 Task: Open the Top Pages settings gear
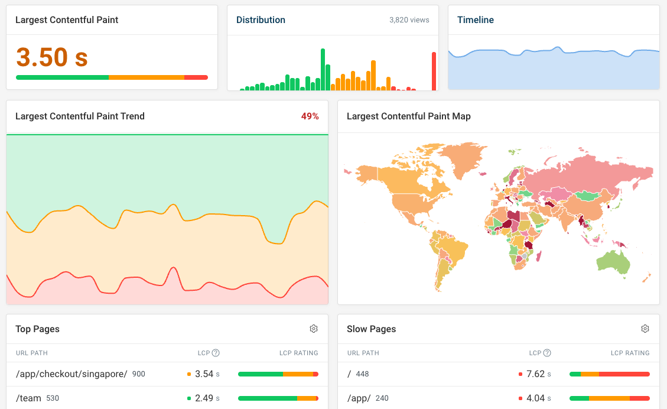tap(314, 329)
